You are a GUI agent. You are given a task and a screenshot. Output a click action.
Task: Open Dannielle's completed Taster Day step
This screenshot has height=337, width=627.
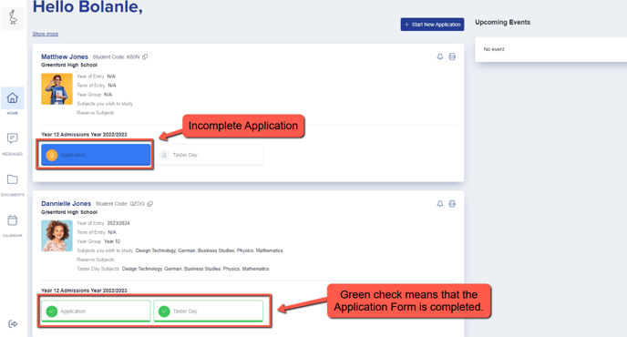point(209,311)
